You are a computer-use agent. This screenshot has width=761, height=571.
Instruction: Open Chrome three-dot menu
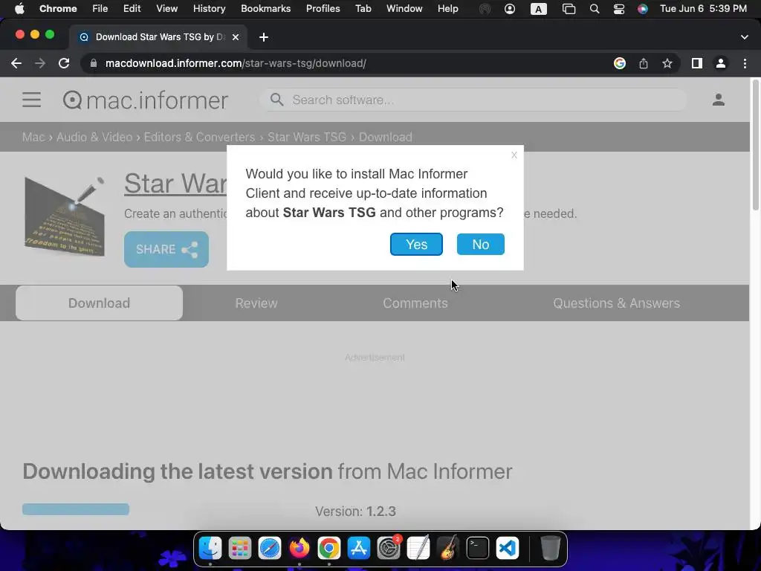point(745,63)
